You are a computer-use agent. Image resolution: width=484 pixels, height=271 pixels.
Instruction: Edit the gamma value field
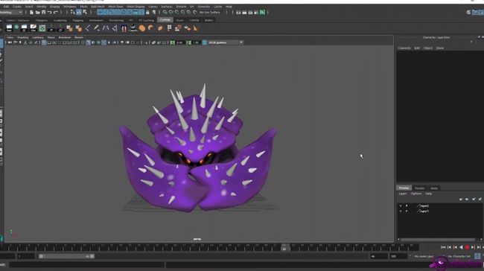196,42
